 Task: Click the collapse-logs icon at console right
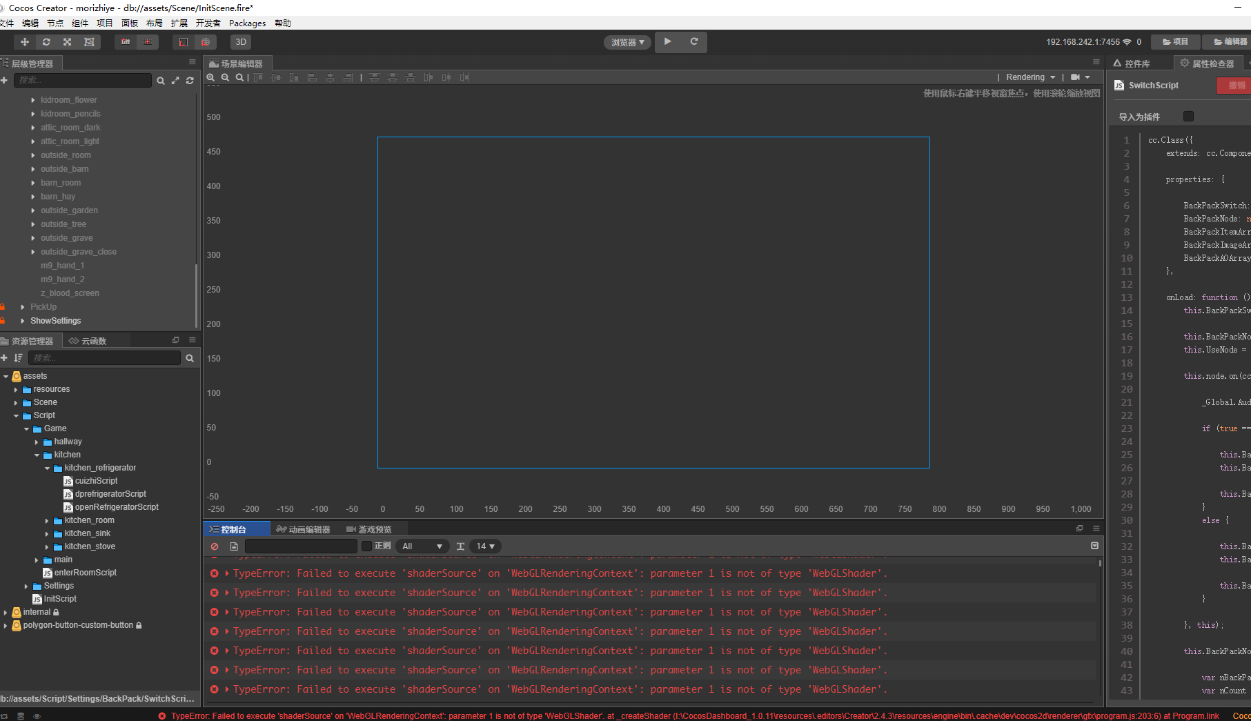(x=1094, y=546)
